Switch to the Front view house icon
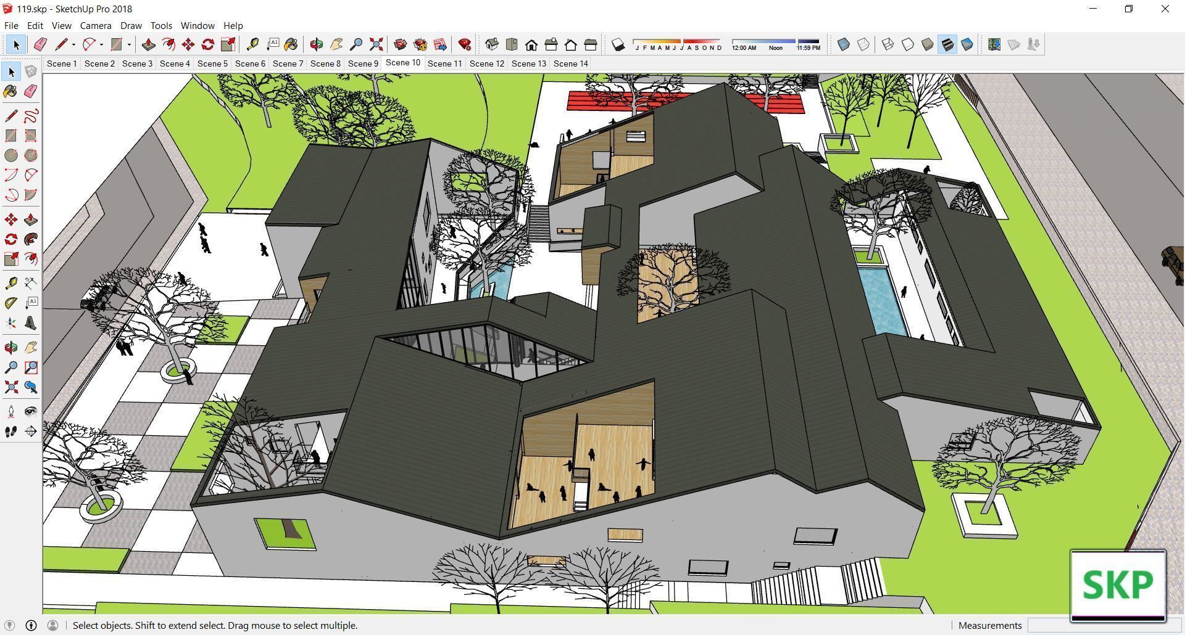This screenshot has width=1185, height=635. (x=531, y=44)
